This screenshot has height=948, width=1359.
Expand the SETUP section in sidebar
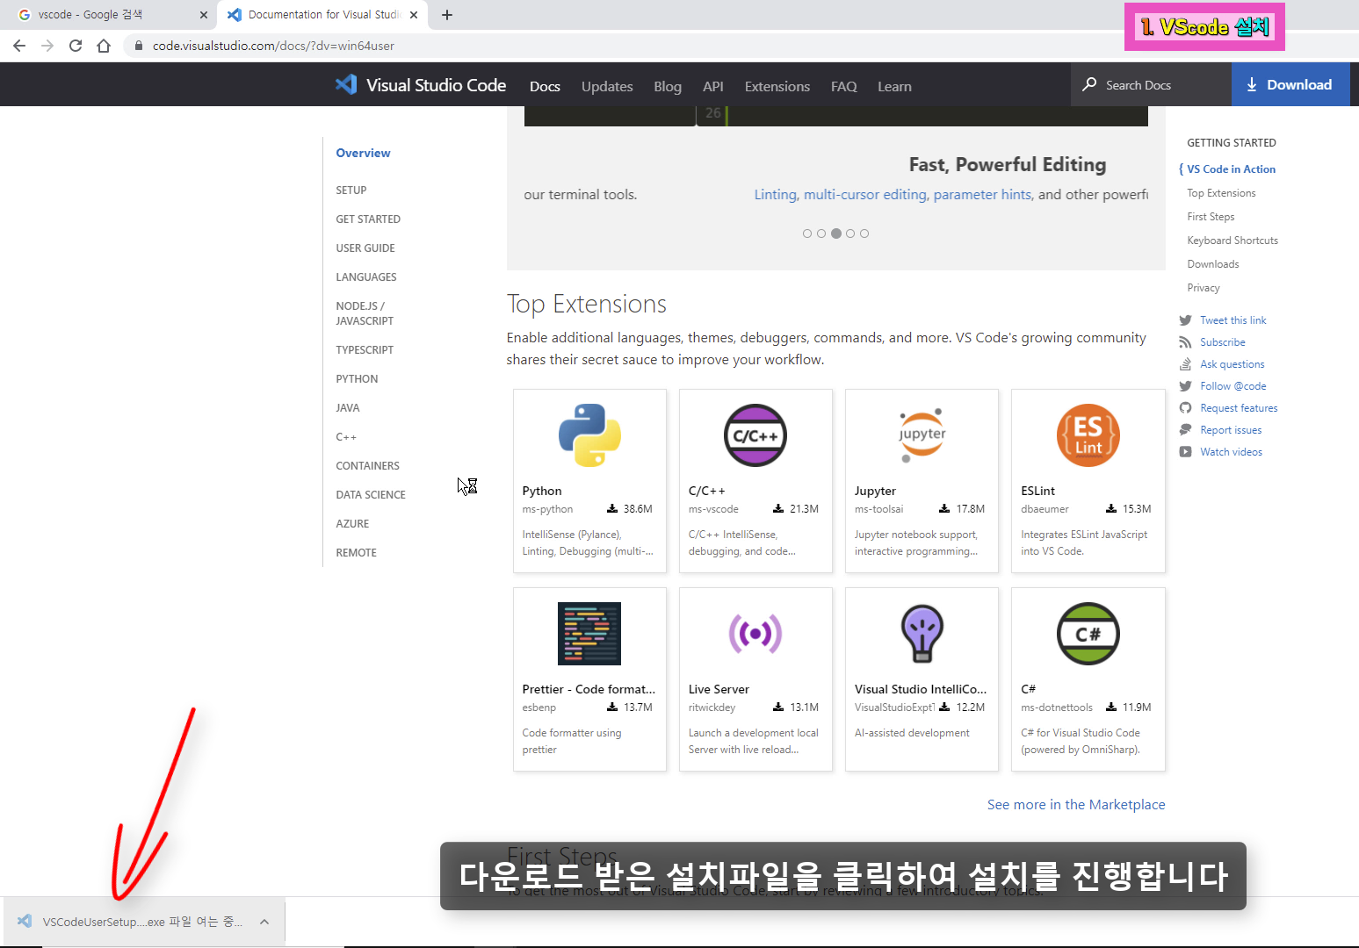(351, 190)
